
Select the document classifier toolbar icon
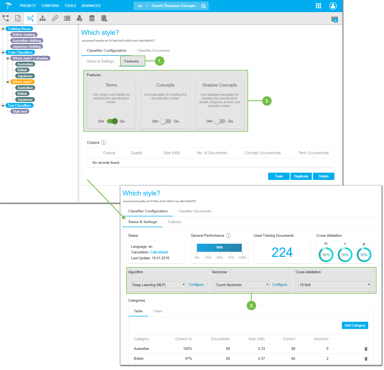[30, 18]
